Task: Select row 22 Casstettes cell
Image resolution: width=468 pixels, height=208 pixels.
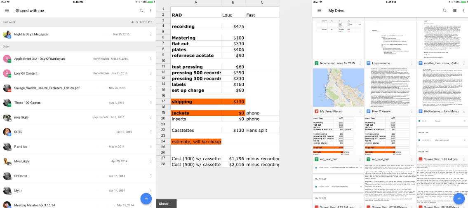Action: click(x=196, y=130)
